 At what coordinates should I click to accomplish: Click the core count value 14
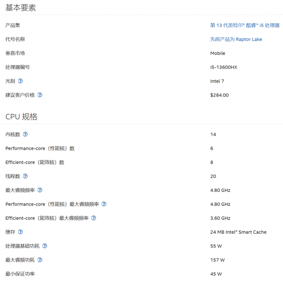click(x=213, y=135)
